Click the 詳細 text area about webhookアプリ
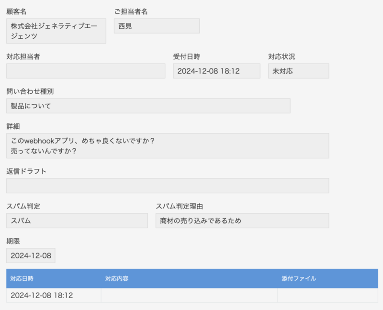Screen dimensions: 383x310 (x=168, y=146)
